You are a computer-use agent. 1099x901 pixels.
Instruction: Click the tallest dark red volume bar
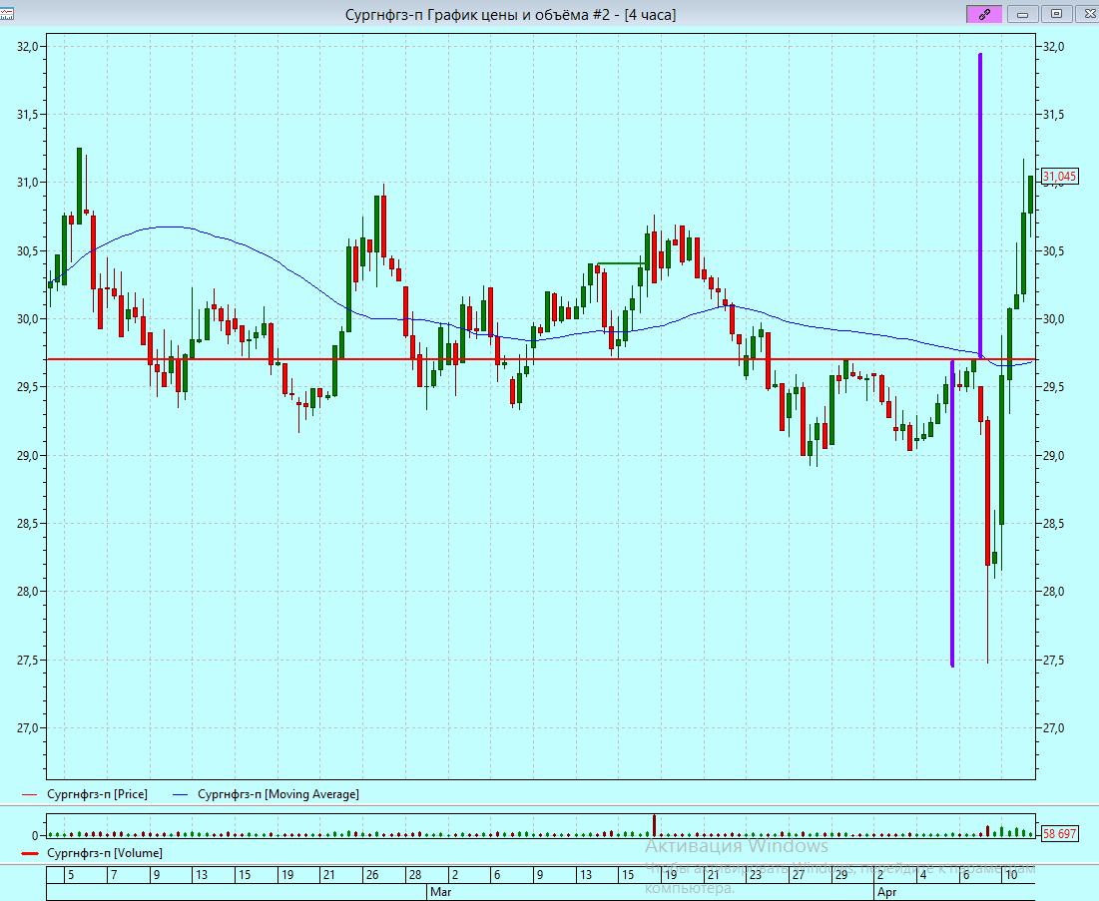pyautogui.click(x=654, y=825)
